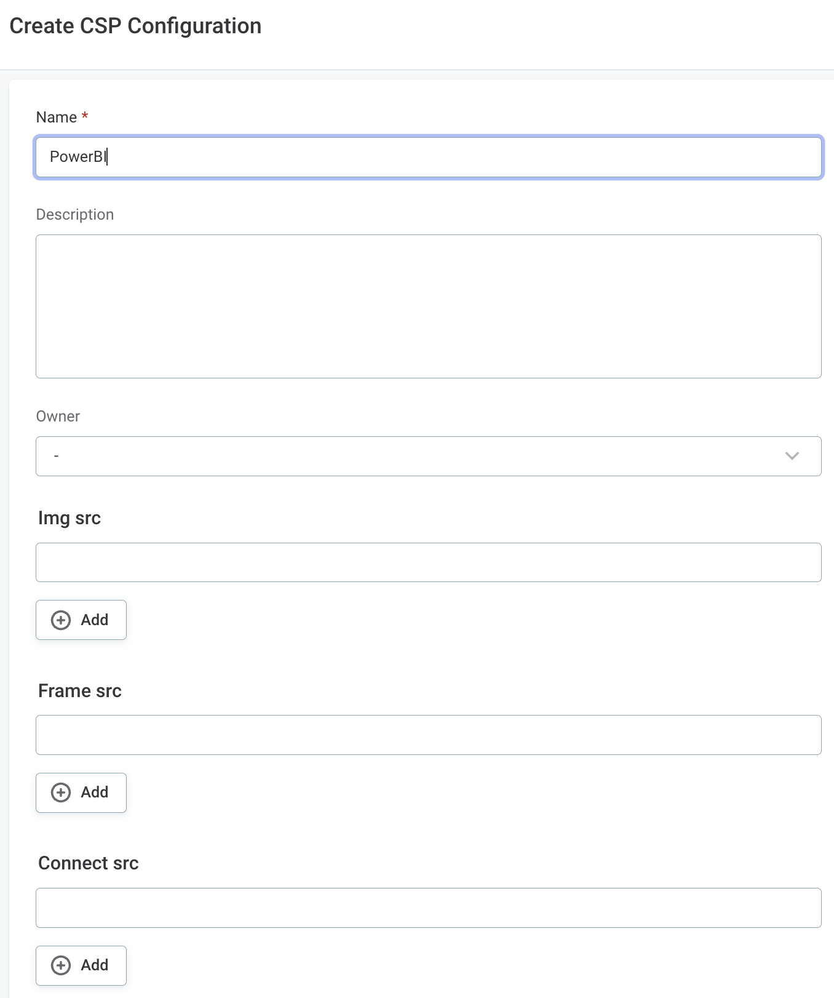Click the empty Img src input field
This screenshot has width=834, height=998.
click(429, 562)
